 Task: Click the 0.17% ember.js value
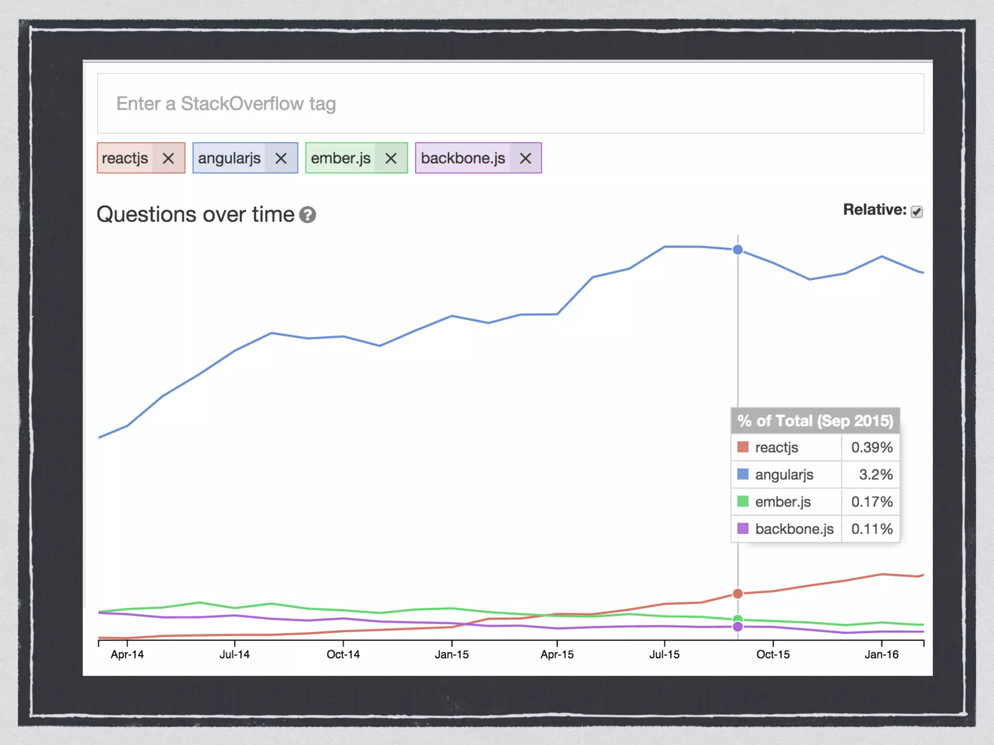point(872,502)
